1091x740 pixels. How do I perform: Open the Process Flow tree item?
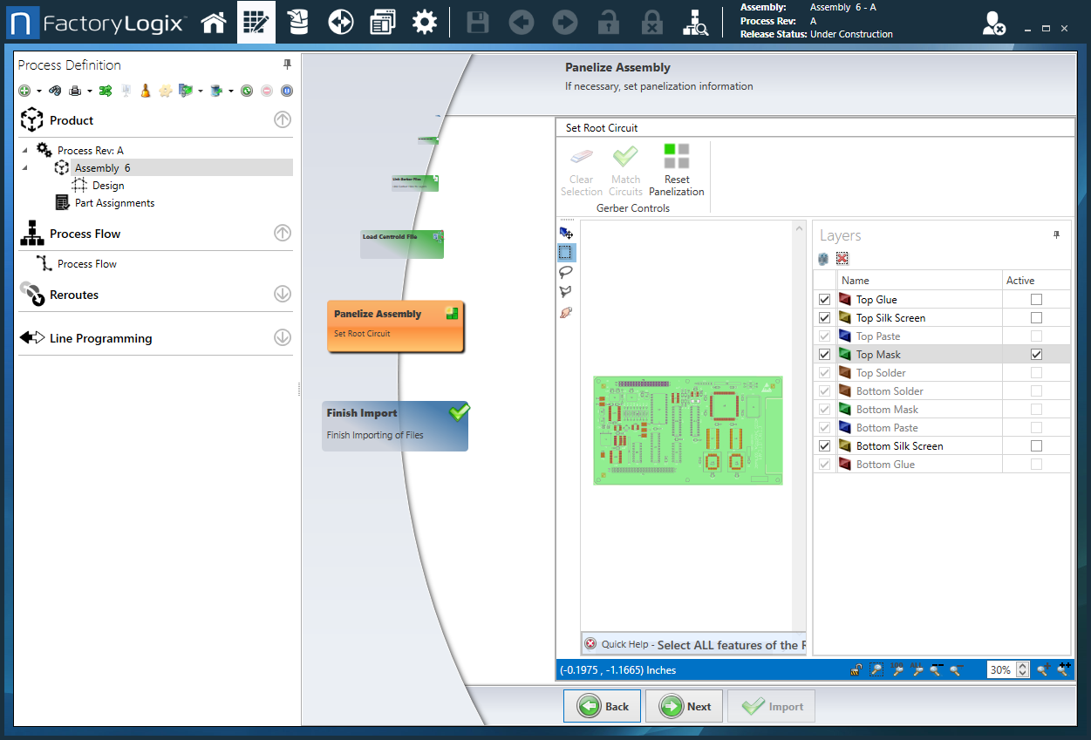[86, 264]
